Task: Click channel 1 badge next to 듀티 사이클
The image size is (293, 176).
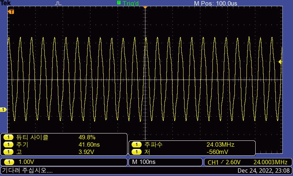Action: [x=8, y=137]
